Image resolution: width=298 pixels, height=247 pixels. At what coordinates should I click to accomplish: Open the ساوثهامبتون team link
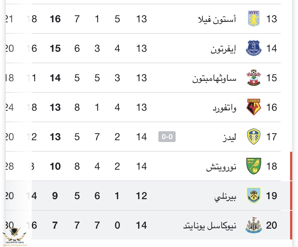point(215,78)
